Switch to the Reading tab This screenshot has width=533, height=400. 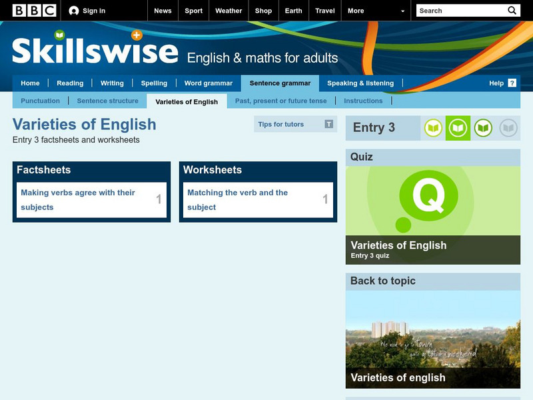click(x=70, y=83)
